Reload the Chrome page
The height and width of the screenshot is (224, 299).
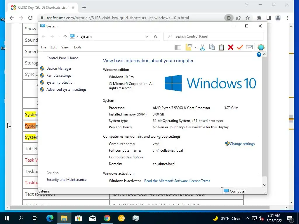tap(30, 18)
